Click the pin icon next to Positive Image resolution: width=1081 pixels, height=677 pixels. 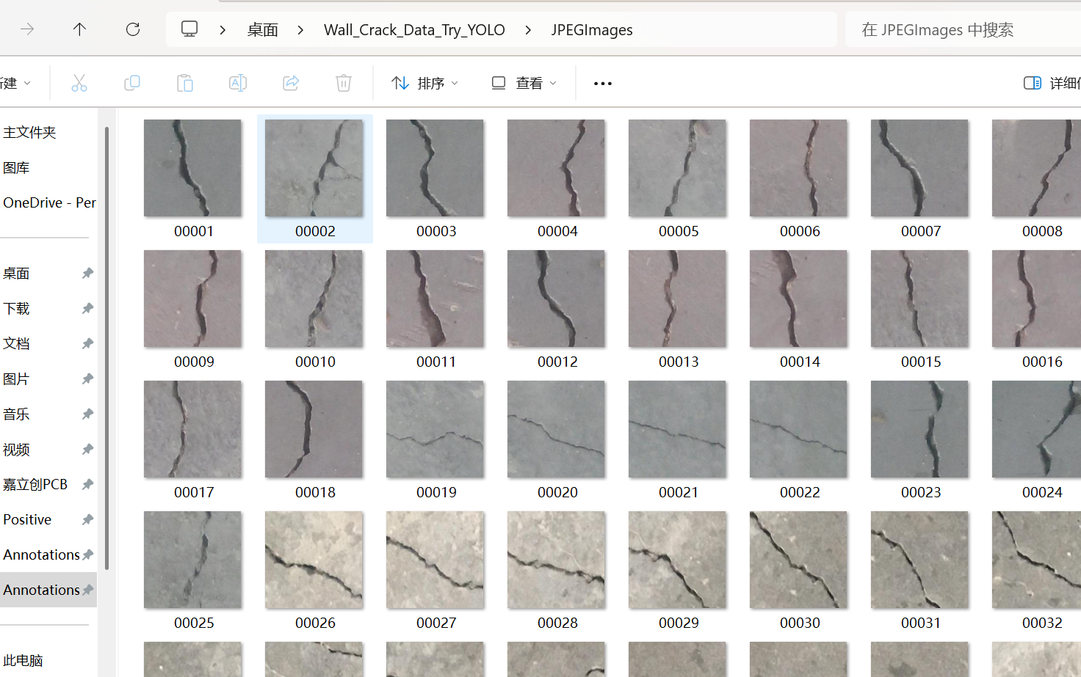point(87,519)
